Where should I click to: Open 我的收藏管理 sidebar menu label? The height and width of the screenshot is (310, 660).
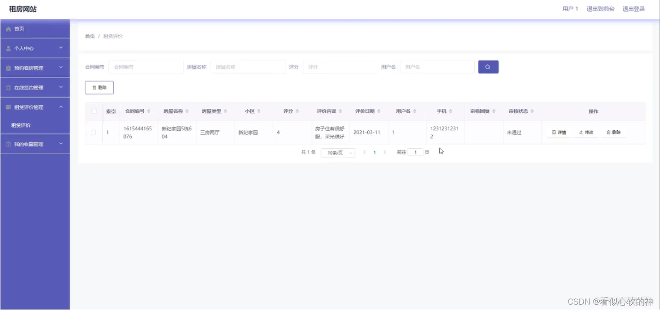[x=29, y=144]
